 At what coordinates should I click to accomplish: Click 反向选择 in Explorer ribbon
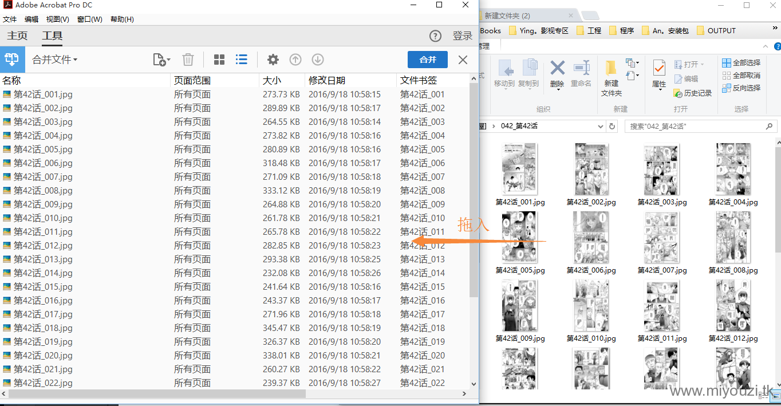[741, 88]
